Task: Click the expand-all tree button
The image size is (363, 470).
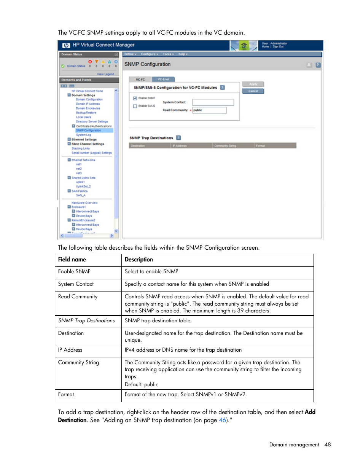Action: (x=64, y=86)
